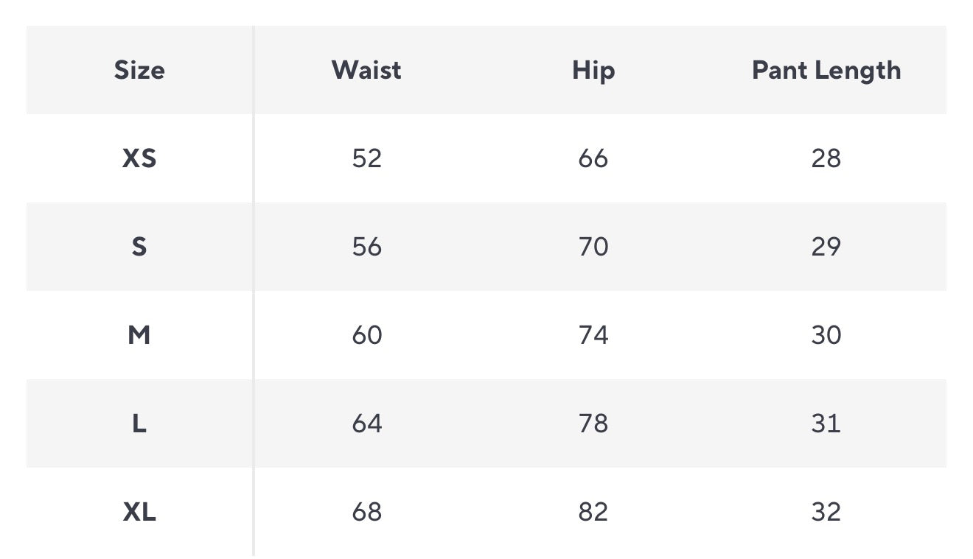Click the Hip column header
This screenshot has width=973, height=559.
tap(593, 71)
